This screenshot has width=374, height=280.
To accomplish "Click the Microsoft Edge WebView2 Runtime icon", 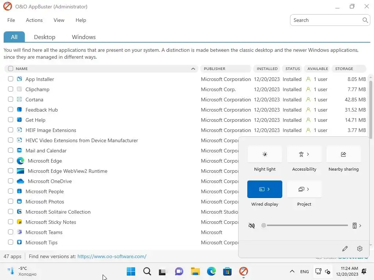I will [x=20, y=171].
